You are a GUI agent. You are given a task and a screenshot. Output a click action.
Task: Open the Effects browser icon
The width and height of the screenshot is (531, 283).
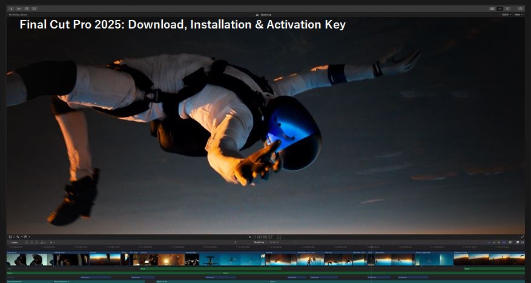coord(518,242)
